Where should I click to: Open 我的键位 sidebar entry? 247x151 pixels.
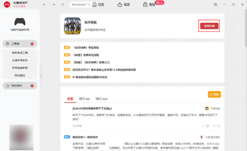20,75
